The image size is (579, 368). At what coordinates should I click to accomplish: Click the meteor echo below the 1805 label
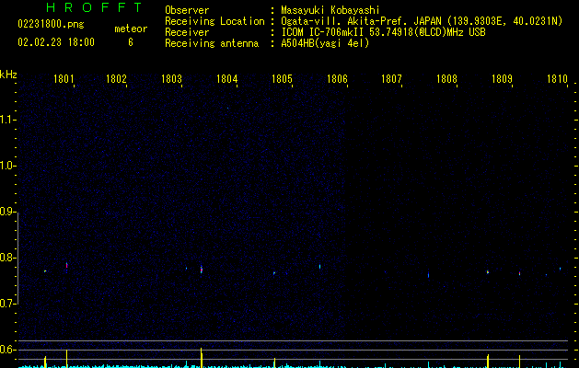point(274,273)
